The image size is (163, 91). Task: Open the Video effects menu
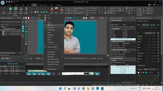coord(16,11)
